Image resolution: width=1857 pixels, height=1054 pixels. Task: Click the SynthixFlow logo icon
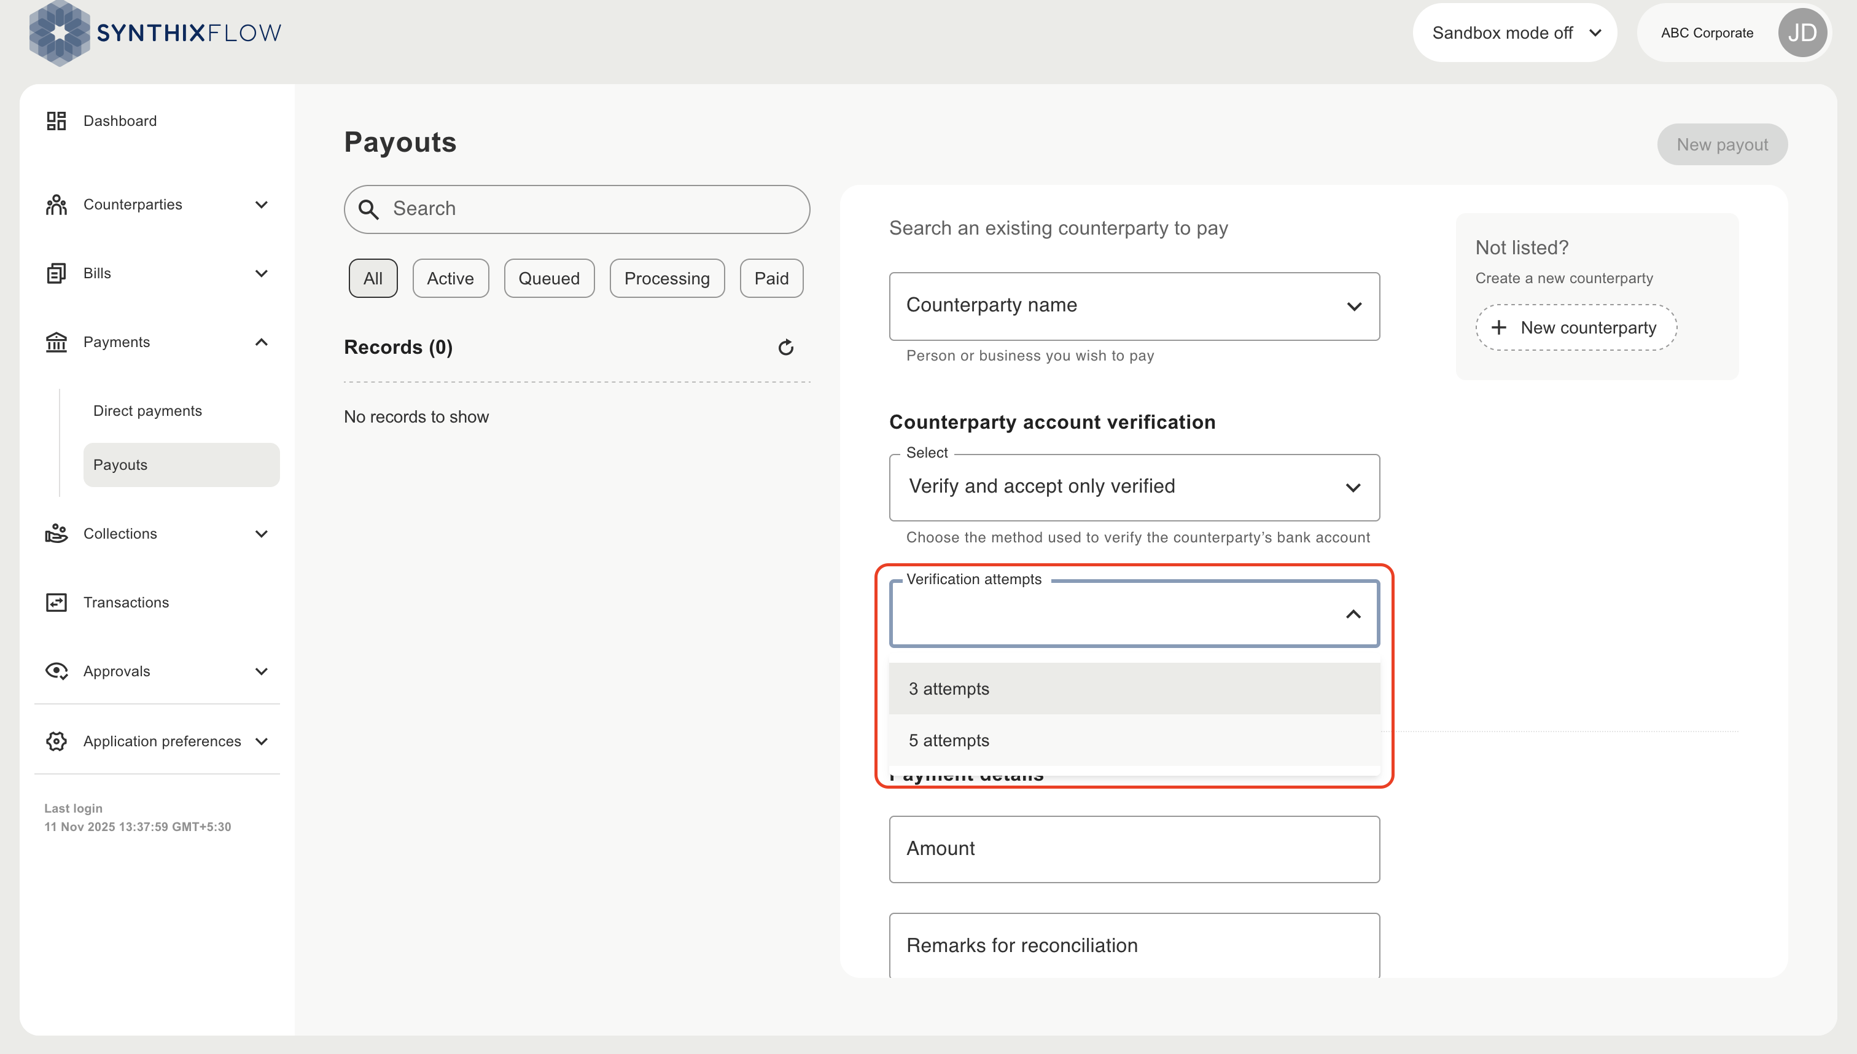(60, 33)
